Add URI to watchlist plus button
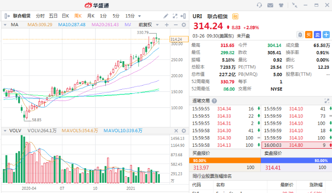This screenshot has height=193, width=332. click(x=326, y=35)
